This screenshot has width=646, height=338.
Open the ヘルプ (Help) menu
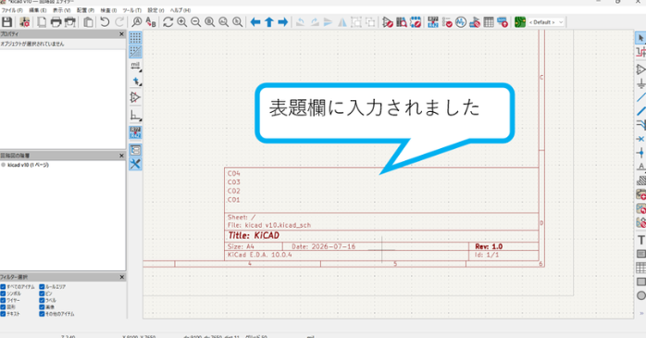coord(180,10)
